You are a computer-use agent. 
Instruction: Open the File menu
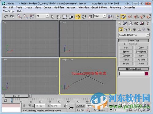tap(5, 8)
